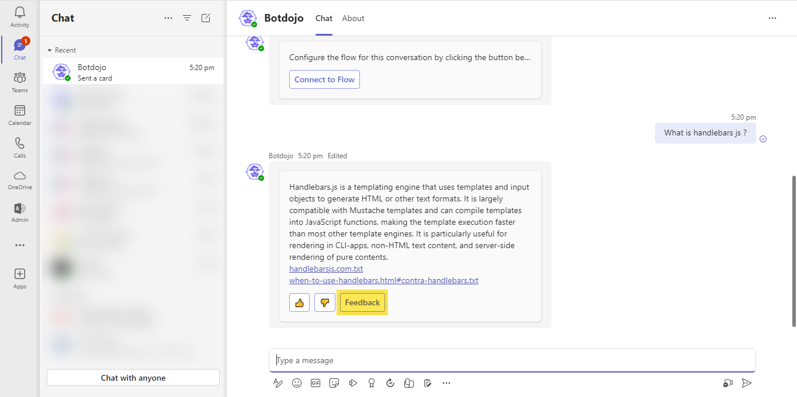
Task: Go to Teams in the left rail
Action: click(x=20, y=82)
